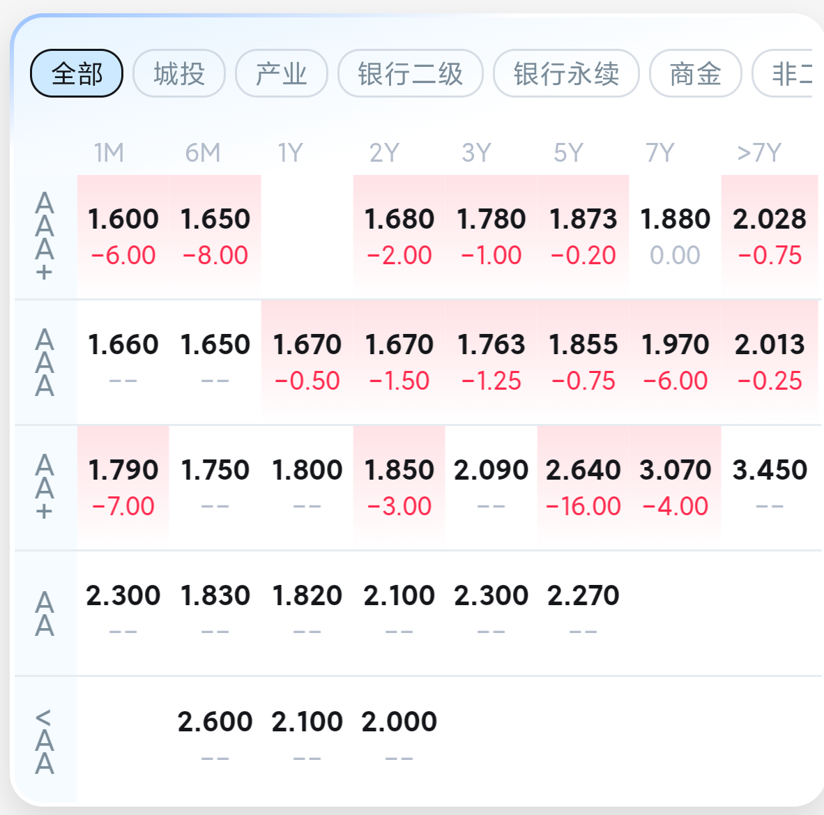Open the 银行二级 tab
The image size is (824, 815).
tap(411, 74)
